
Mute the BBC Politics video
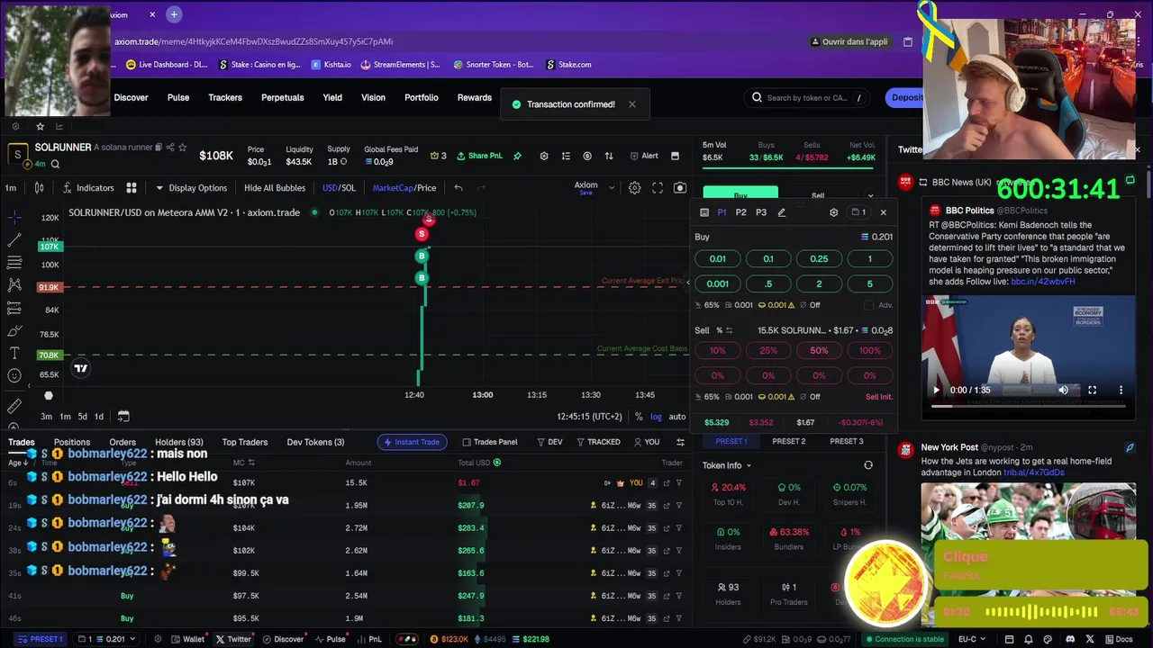click(x=1063, y=390)
